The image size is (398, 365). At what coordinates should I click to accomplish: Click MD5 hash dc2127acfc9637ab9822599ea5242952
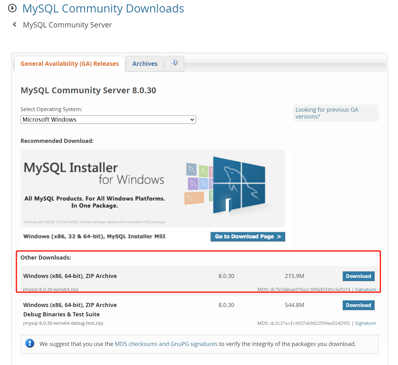[x=310, y=323]
